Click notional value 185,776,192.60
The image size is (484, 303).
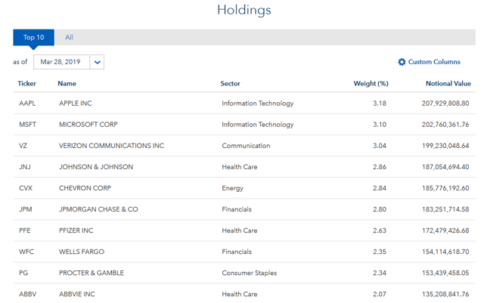[x=445, y=188]
